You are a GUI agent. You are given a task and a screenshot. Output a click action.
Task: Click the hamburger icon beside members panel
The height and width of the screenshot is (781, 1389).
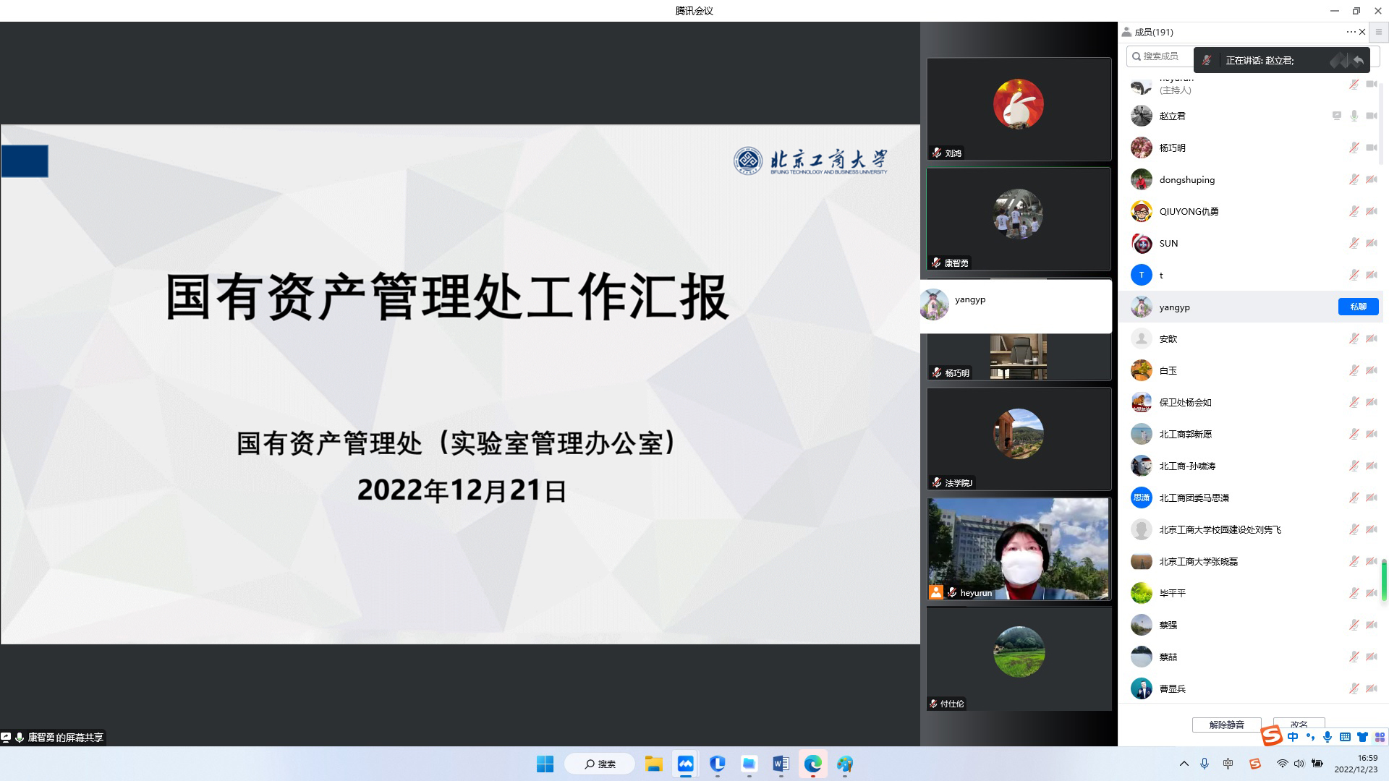[1379, 32]
